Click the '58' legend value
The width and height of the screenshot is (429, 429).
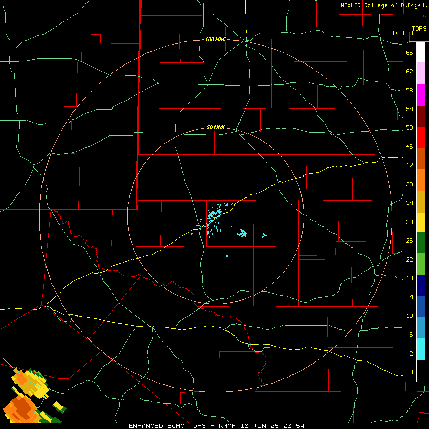tap(409, 90)
